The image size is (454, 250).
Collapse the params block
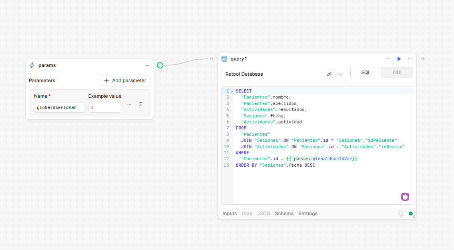click(x=147, y=65)
